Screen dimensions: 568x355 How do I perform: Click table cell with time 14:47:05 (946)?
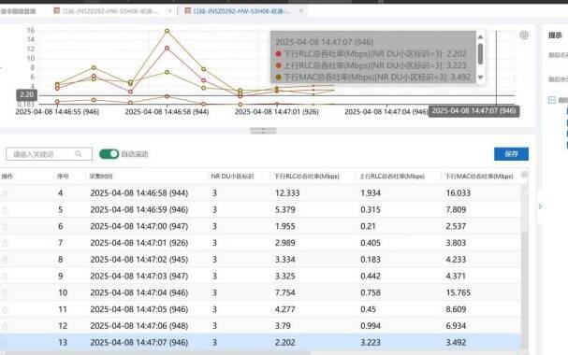[139, 309]
